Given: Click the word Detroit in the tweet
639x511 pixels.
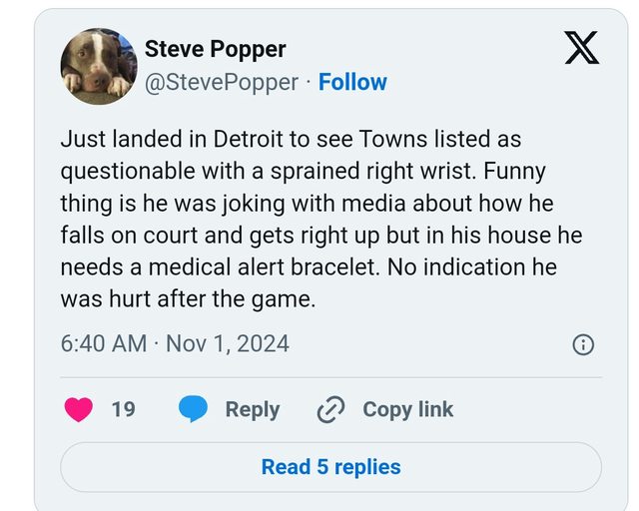Looking at the screenshot, I should 272,140.
